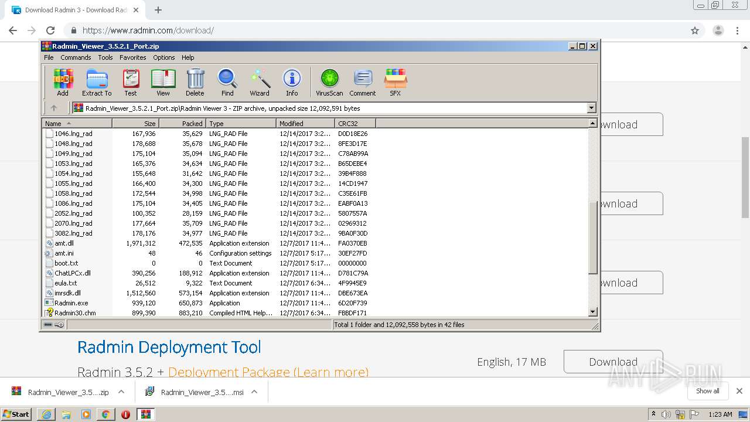Image resolution: width=750 pixels, height=422 pixels.
Task: Select the eula.txt file
Action: click(x=66, y=283)
